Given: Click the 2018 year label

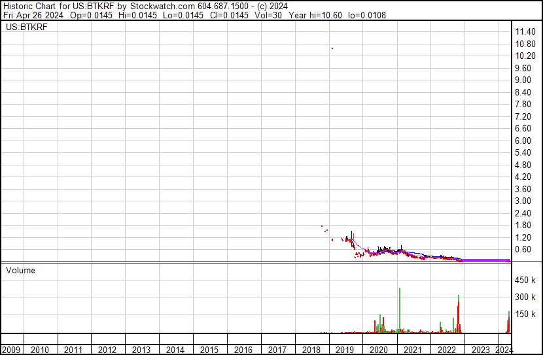Looking at the screenshot, I should 311,350.
